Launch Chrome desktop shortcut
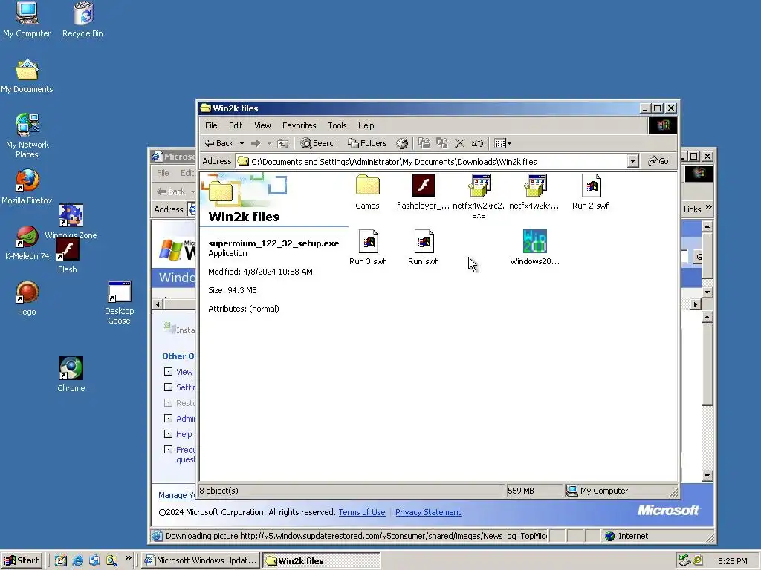Viewport: 761px width, 570px height. click(71, 374)
